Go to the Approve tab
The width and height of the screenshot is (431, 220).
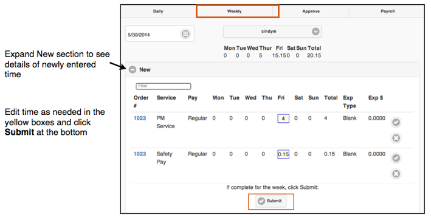tap(311, 12)
